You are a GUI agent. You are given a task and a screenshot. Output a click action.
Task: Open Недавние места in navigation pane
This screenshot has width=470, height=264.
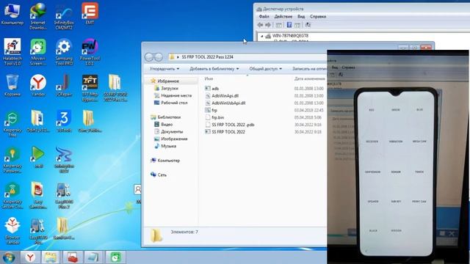pyautogui.click(x=176, y=95)
